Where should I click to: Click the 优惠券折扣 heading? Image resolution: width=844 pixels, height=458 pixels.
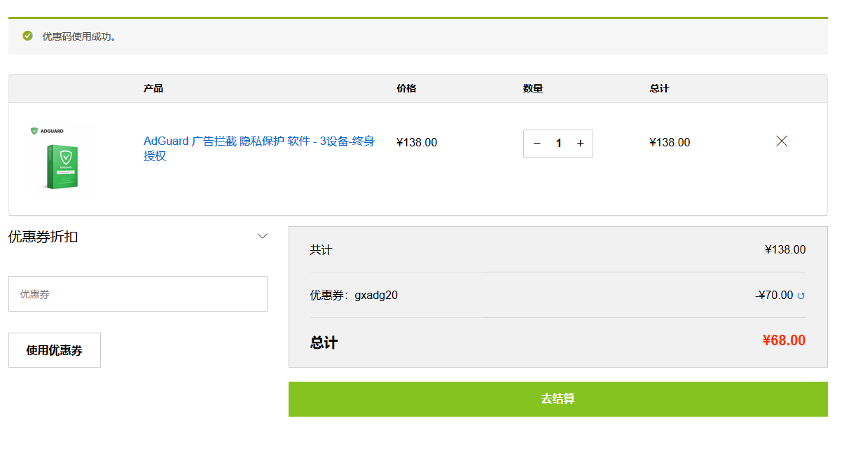[43, 237]
